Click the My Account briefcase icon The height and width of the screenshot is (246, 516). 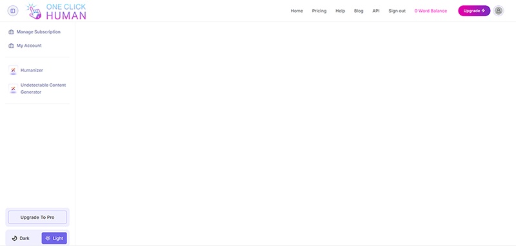(11, 46)
